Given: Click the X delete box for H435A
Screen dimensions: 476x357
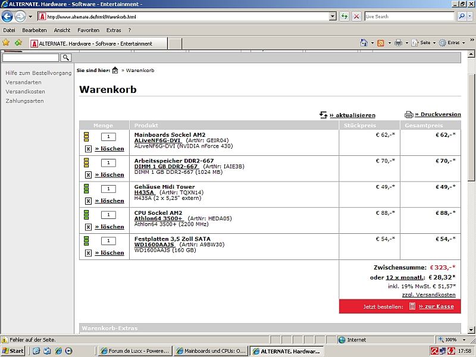Looking at the screenshot, I should (88, 201).
